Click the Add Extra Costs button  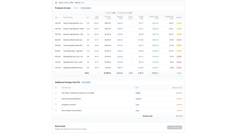(174, 127)
